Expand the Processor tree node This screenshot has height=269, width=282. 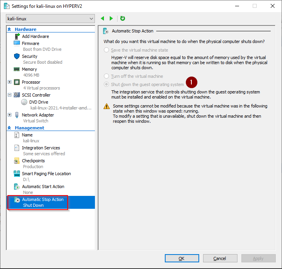10,82
